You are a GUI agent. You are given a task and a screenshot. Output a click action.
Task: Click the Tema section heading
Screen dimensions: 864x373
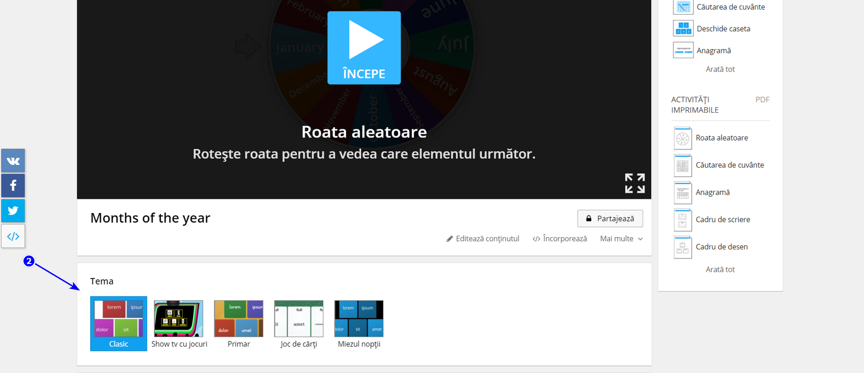pyautogui.click(x=102, y=281)
